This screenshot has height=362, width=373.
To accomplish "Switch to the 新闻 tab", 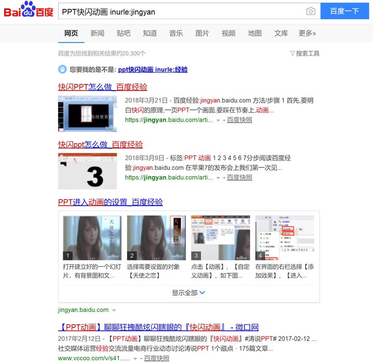I will pyautogui.click(x=97, y=33).
